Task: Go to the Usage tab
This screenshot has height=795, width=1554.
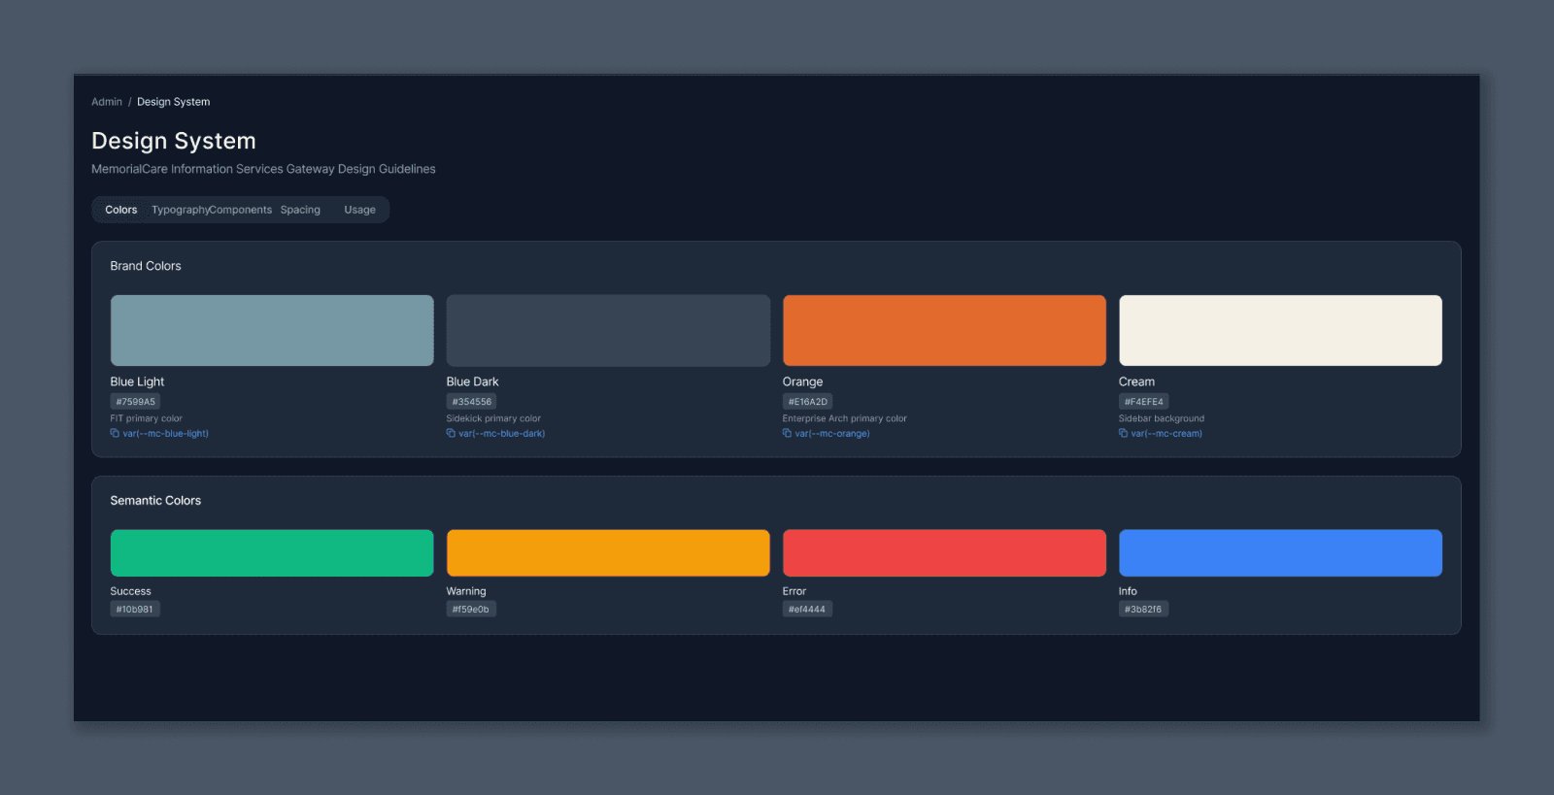Action: (x=359, y=210)
